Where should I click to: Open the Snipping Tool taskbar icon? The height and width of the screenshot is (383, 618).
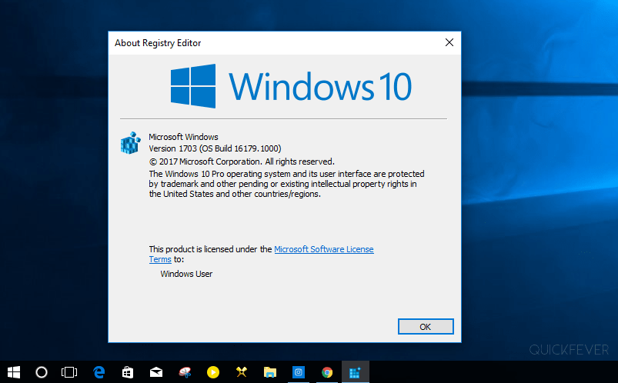pos(185,372)
